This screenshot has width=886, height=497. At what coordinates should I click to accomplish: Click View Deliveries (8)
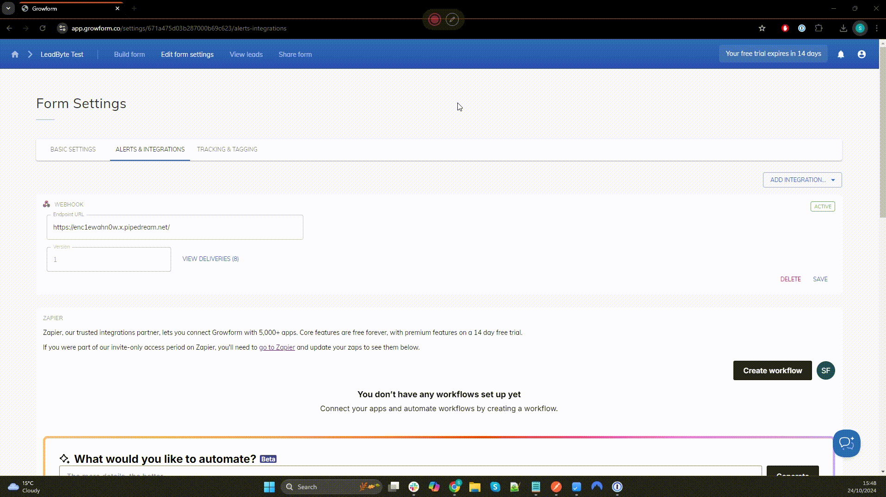point(210,259)
